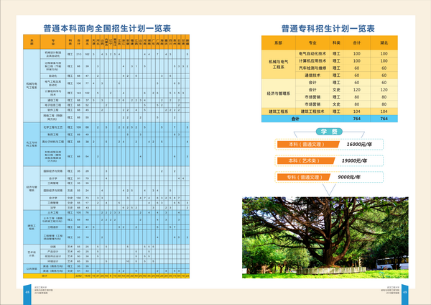Viewport: 431px width, 305px height.
Task: Select the 环境设计 major row label
Action: (52, 261)
